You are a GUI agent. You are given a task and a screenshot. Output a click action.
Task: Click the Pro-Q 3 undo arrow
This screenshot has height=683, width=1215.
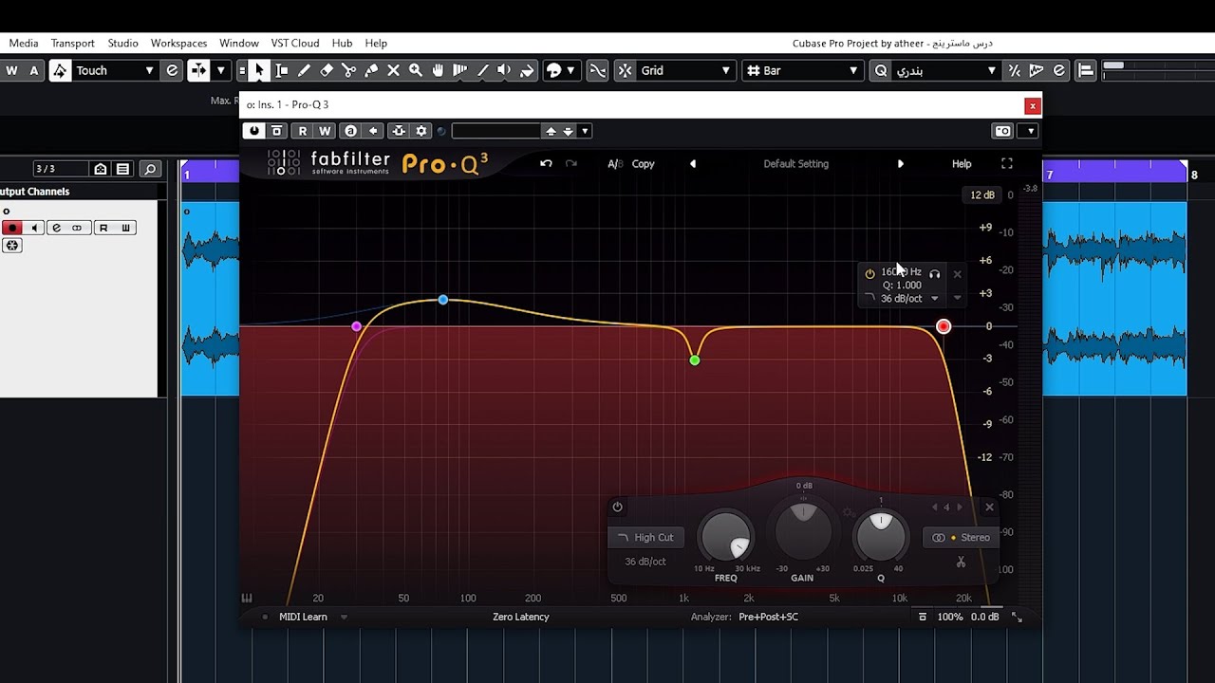click(546, 163)
